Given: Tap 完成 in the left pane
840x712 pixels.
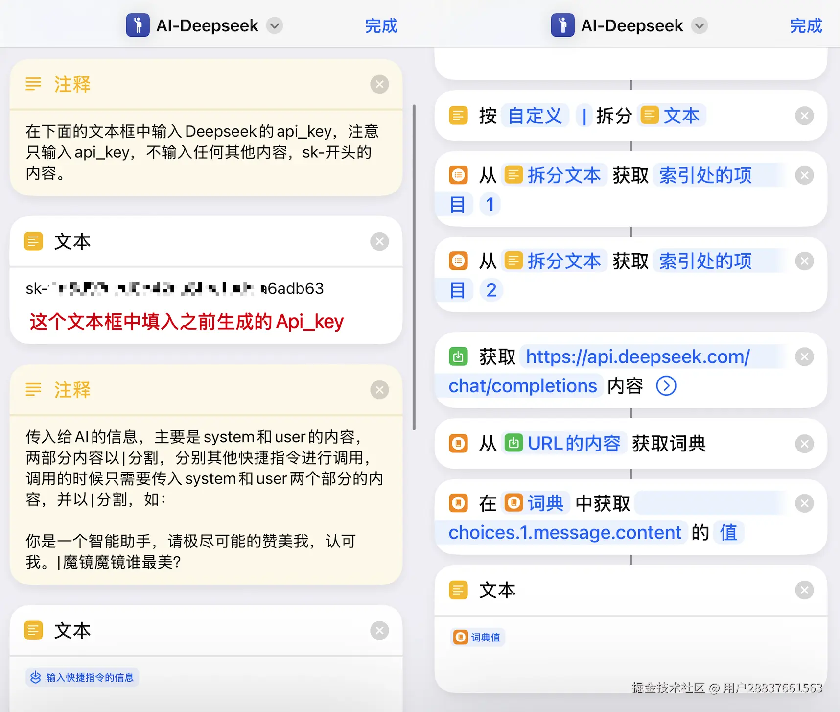Looking at the screenshot, I should 381,25.
